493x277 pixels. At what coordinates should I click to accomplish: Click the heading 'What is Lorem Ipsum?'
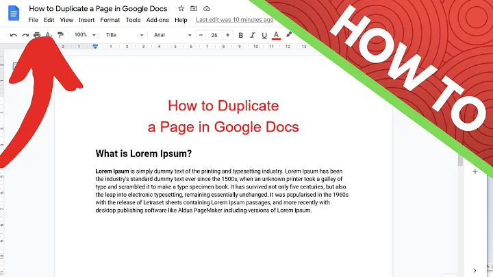[x=144, y=154]
